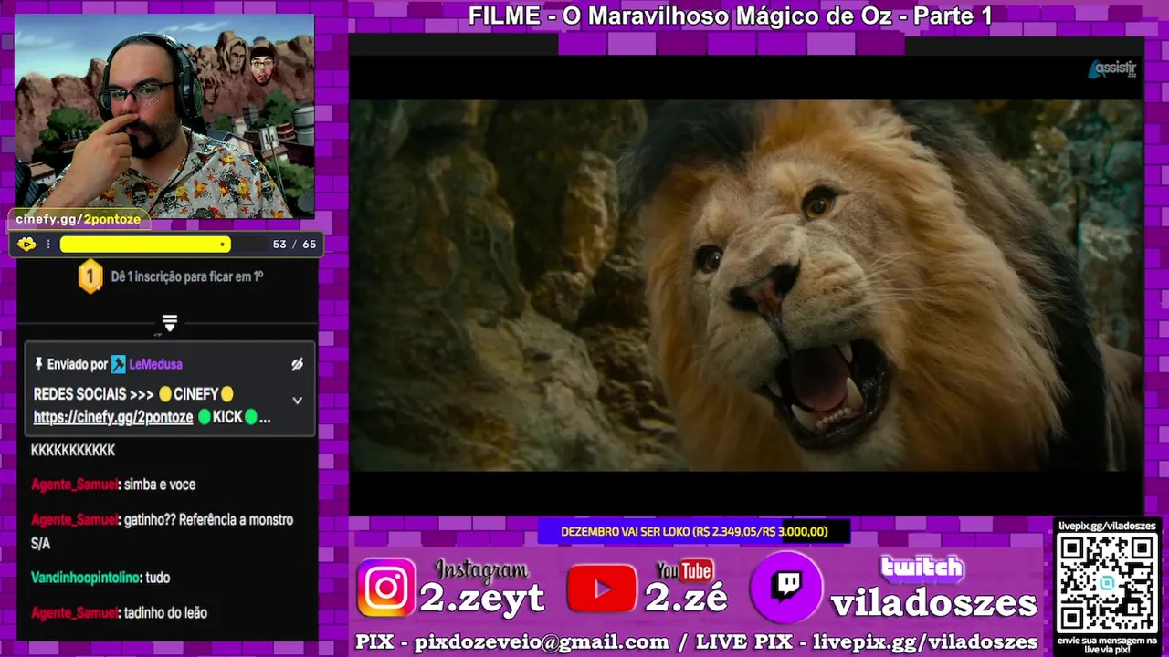1169x657 pixels.
Task: Click the small avatar picture in webcam background
Action: (x=262, y=64)
